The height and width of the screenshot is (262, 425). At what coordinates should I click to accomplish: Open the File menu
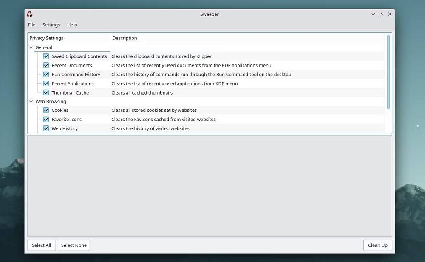click(31, 25)
